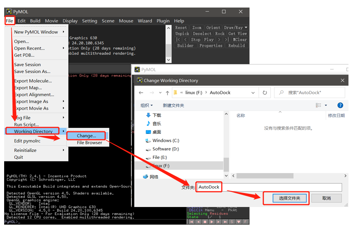Sort by 修改日期 modified date column

tap(336, 115)
